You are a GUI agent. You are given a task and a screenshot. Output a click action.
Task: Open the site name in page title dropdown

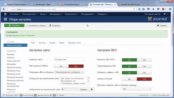[137, 89]
